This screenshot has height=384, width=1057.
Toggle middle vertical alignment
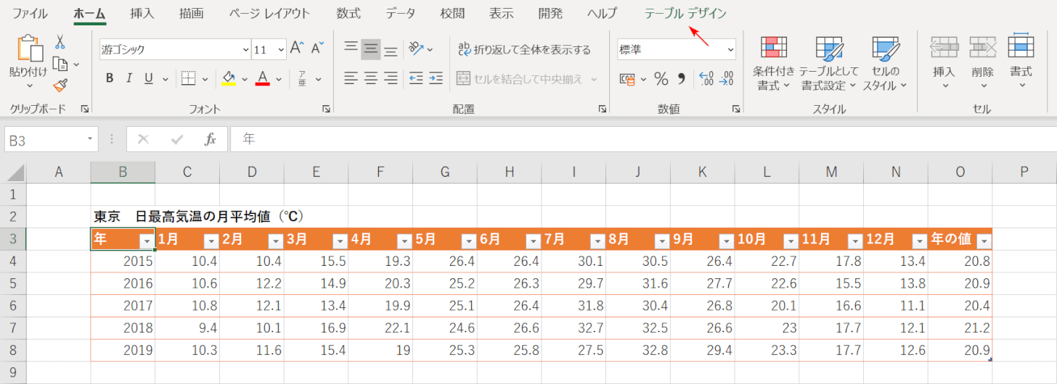[x=371, y=49]
